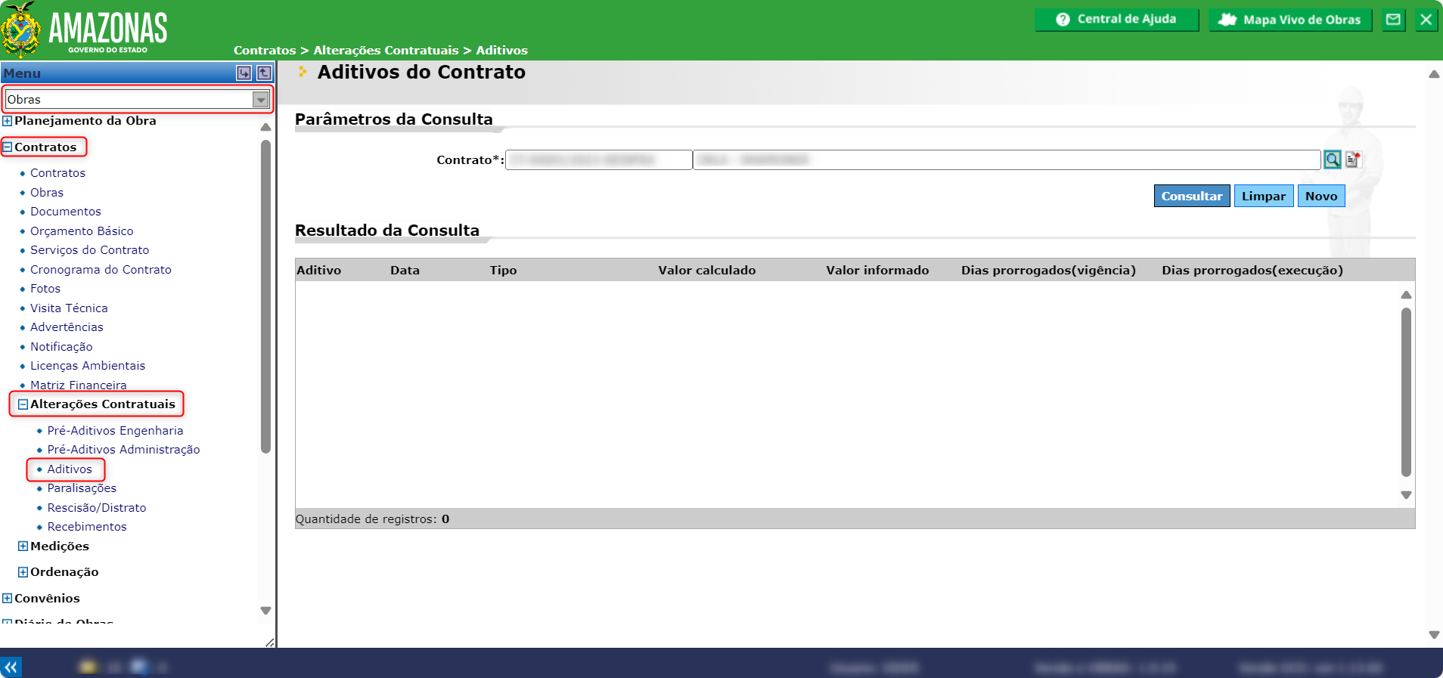Open Fotos menu item
The image size is (1443, 678).
pos(45,289)
